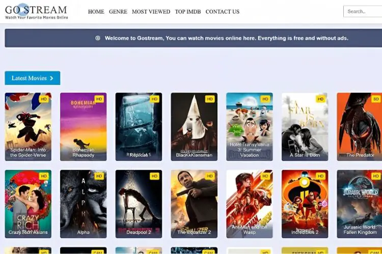
Task: Click the 'Alpha' title caption
Action: pos(84,232)
